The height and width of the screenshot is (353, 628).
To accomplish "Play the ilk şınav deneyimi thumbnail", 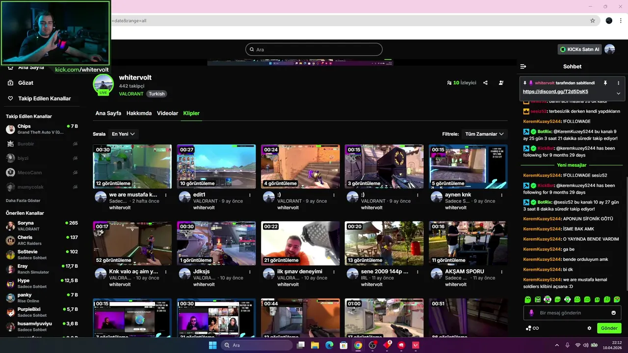I will point(300,243).
